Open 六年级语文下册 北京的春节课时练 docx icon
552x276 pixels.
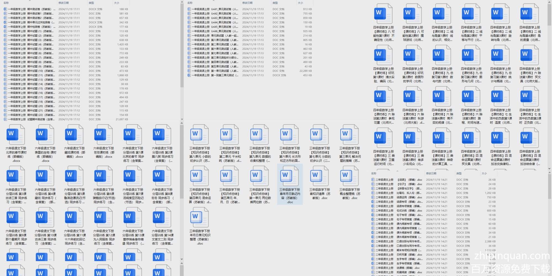[x=16, y=135]
